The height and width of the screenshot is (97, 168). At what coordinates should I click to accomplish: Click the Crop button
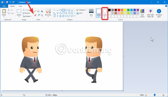click(26, 10)
